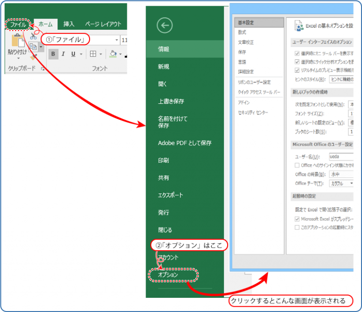362x312 pixels.
Task: Open the fill color dropdown arrow
Action: (120, 54)
